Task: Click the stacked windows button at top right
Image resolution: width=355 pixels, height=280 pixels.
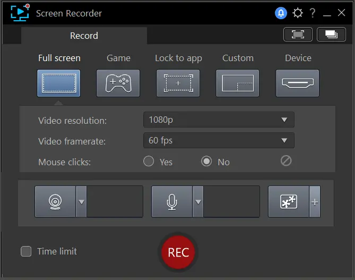Action: 332,35
